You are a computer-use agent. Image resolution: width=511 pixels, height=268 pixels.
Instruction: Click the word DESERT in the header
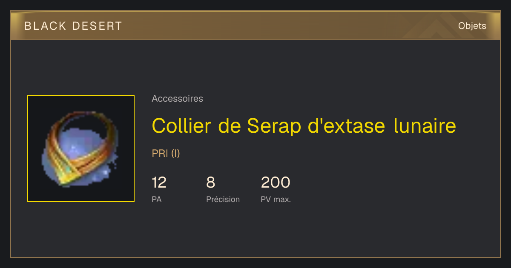click(x=97, y=26)
